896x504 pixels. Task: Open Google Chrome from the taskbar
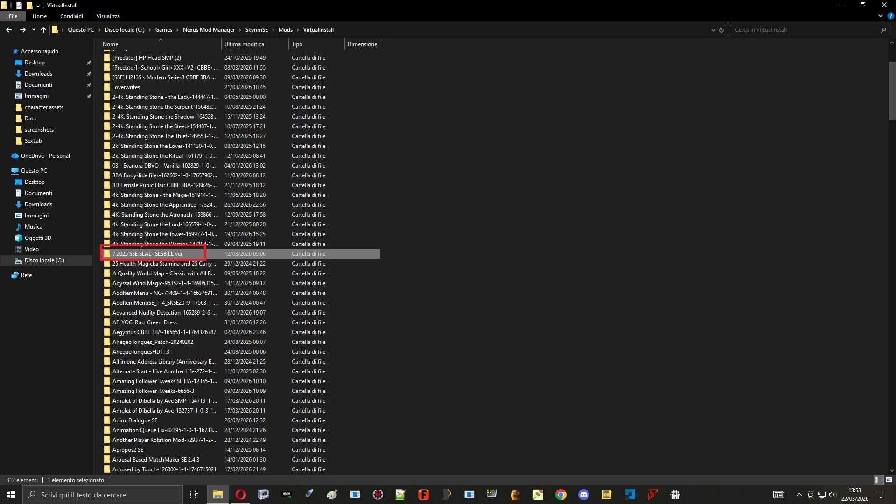click(561, 495)
